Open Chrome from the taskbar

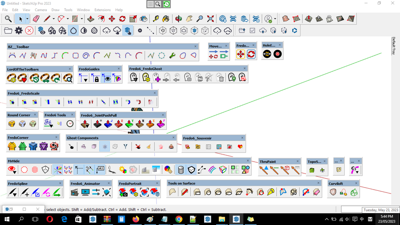pos(179,219)
